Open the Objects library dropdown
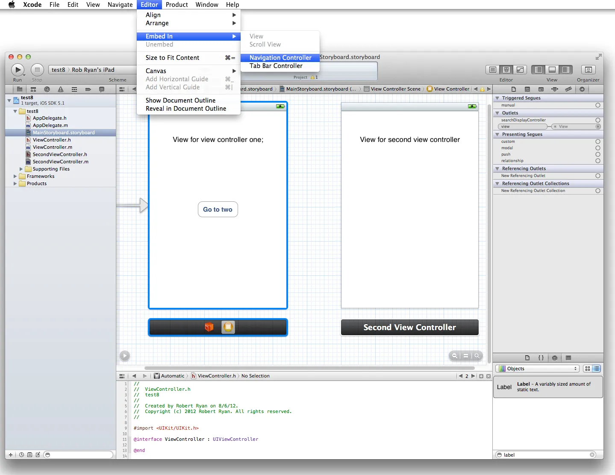The height and width of the screenshot is (475, 615). coord(537,369)
